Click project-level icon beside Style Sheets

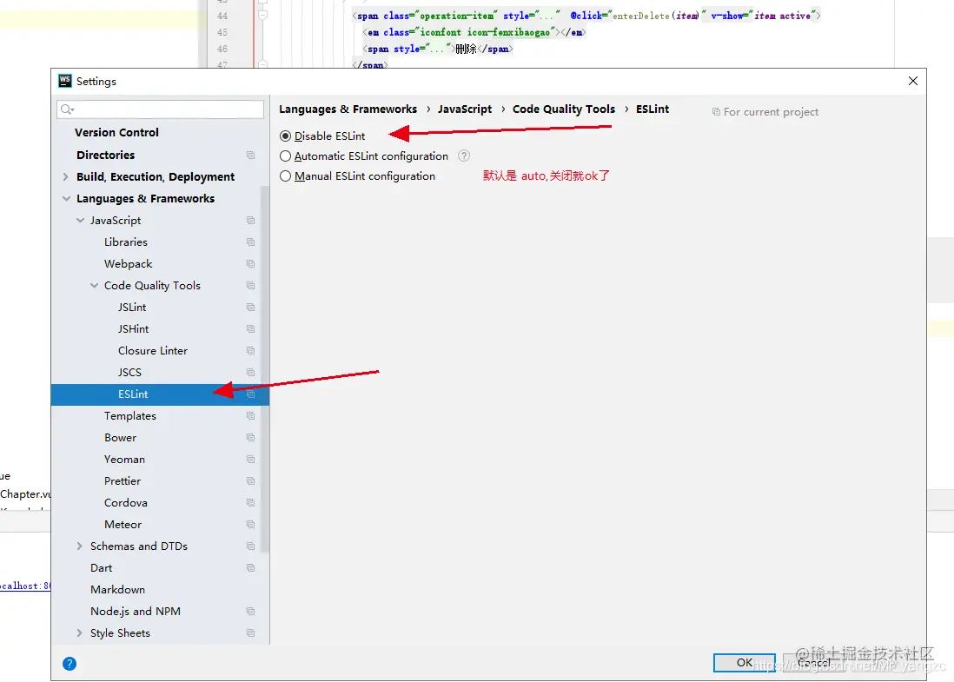click(251, 633)
